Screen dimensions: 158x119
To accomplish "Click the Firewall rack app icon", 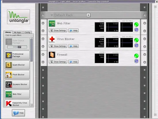I will (52, 55).
